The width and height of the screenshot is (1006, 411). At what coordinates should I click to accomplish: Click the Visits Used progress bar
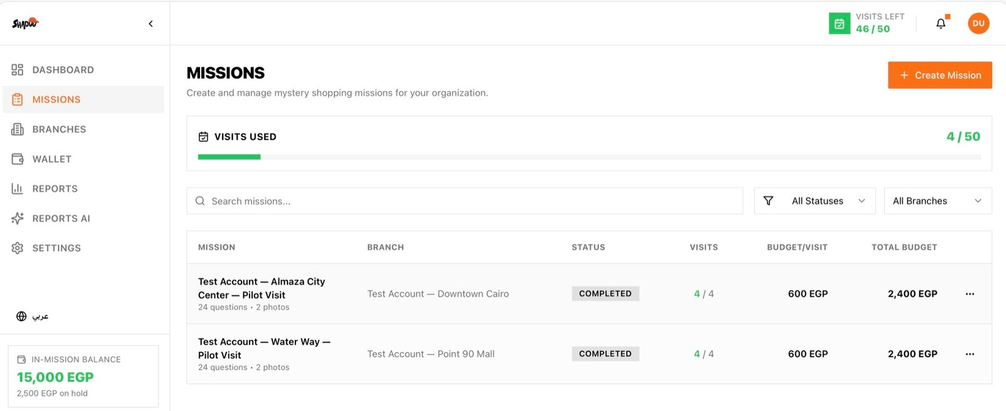(589, 157)
